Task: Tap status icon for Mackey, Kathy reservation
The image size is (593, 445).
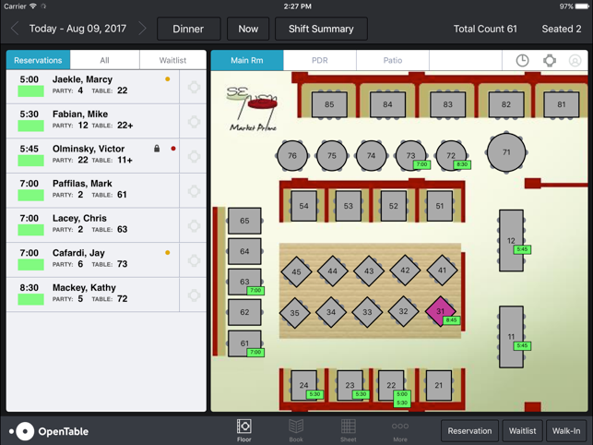Action: point(194,295)
